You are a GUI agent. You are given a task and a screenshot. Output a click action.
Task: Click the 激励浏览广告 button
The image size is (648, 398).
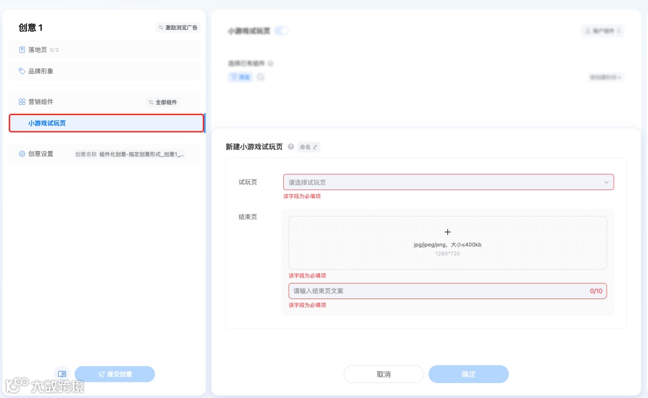tap(178, 27)
